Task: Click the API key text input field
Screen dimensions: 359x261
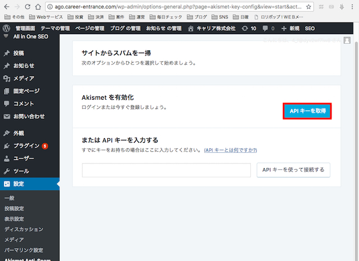Action: coord(166,170)
